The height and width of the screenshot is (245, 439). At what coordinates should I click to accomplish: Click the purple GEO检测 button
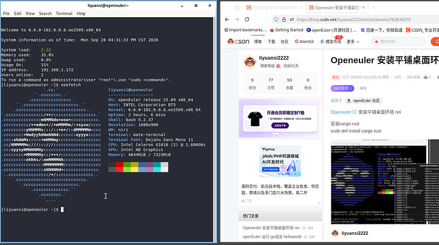point(342,88)
